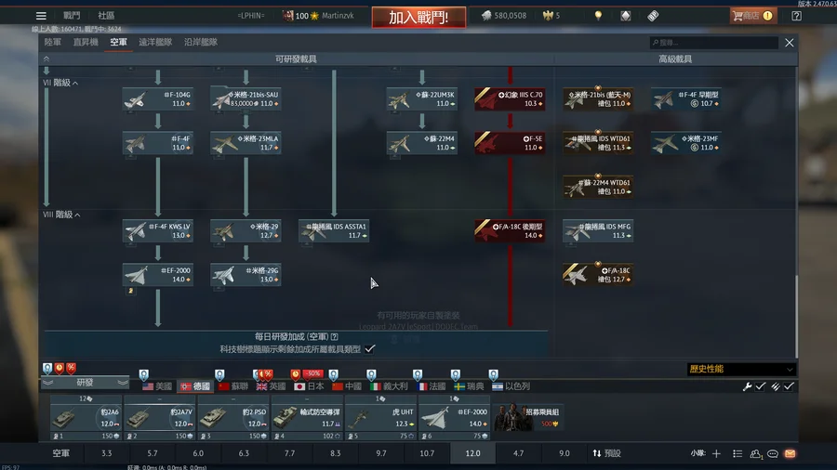Select the 美國 nation tab
The image size is (837, 470).
point(157,386)
